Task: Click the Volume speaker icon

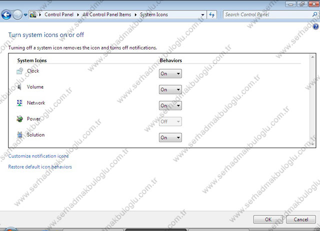Action: pos(19,87)
